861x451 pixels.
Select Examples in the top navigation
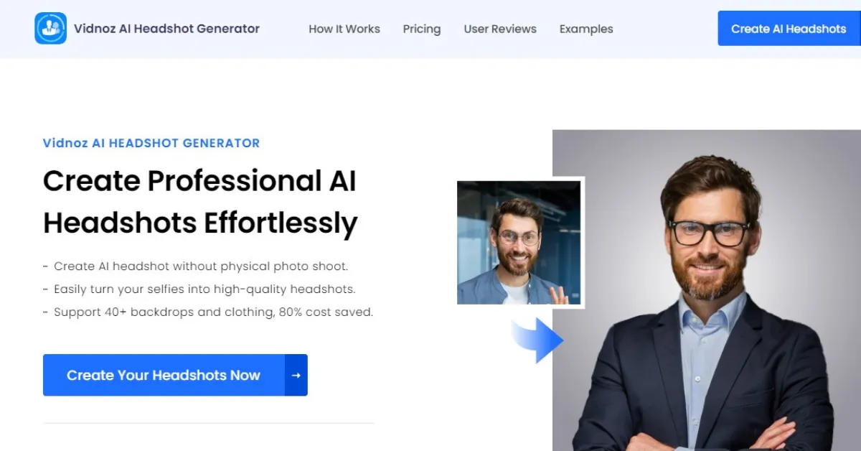[586, 29]
